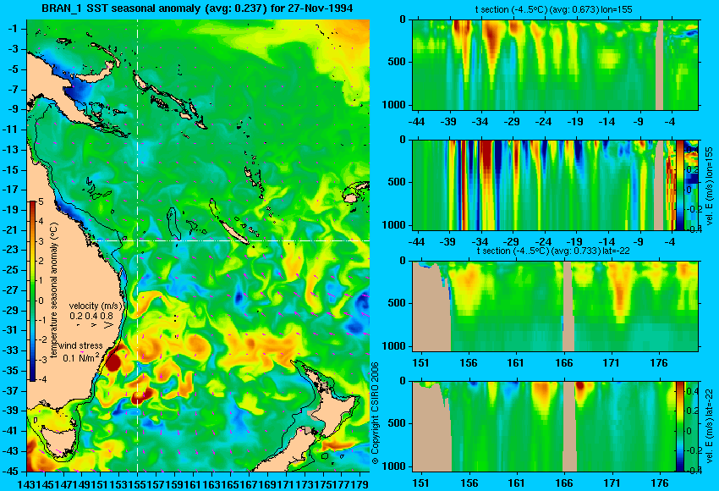This screenshot has width=719, height=491.
Task: Click the 'wind stress' legend label
Action: (x=80, y=346)
